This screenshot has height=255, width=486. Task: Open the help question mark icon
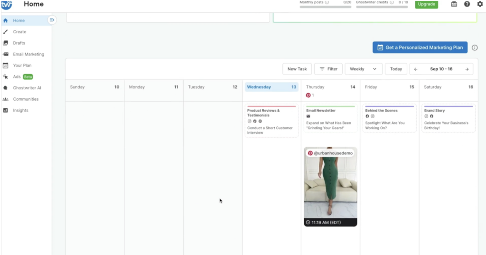[467, 4]
